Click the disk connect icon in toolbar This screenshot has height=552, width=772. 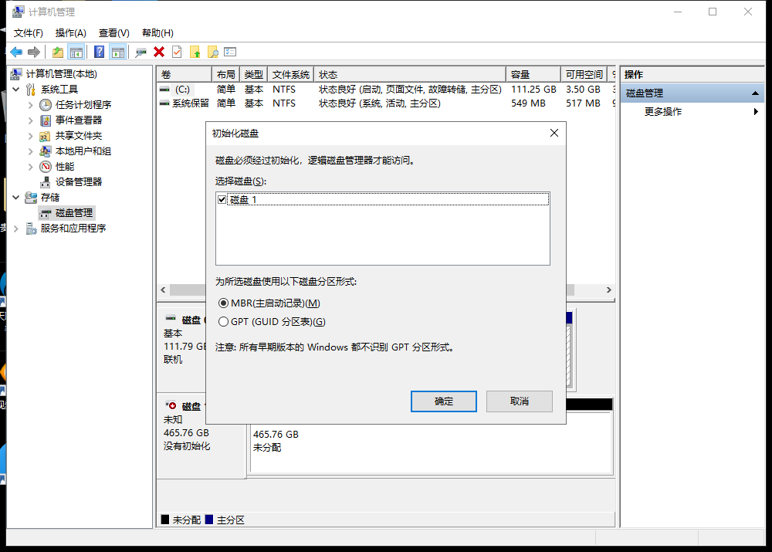tap(141, 52)
